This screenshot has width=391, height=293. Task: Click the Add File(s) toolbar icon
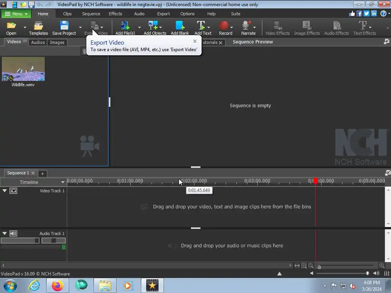coord(125,28)
